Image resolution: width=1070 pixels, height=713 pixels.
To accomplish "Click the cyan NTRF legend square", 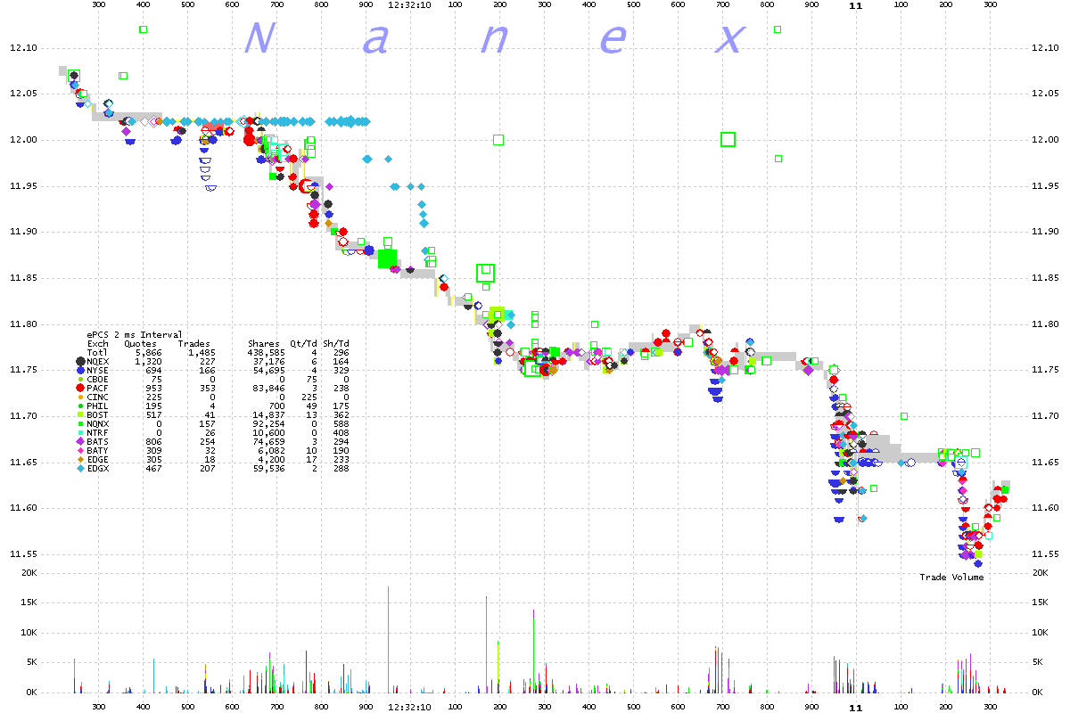I will 81,432.
